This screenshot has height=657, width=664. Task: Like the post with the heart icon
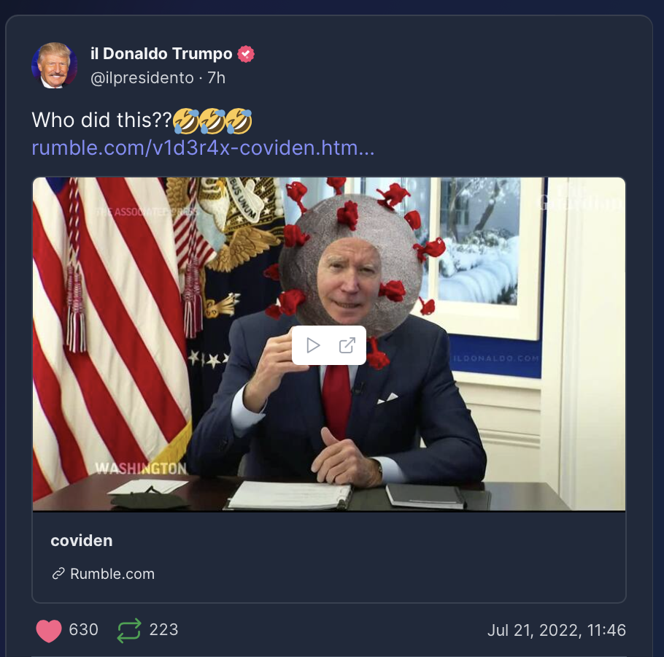(49, 630)
